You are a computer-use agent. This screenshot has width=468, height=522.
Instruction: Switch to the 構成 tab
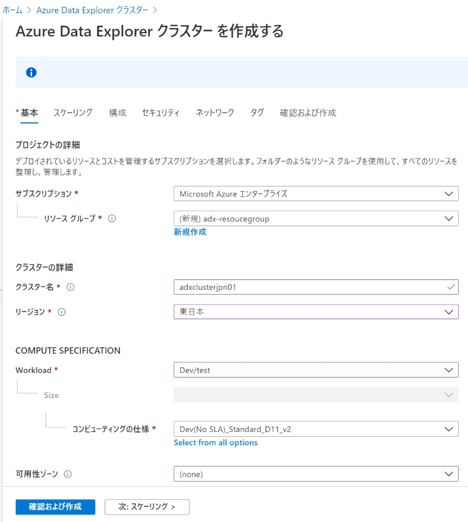pos(118,113)
